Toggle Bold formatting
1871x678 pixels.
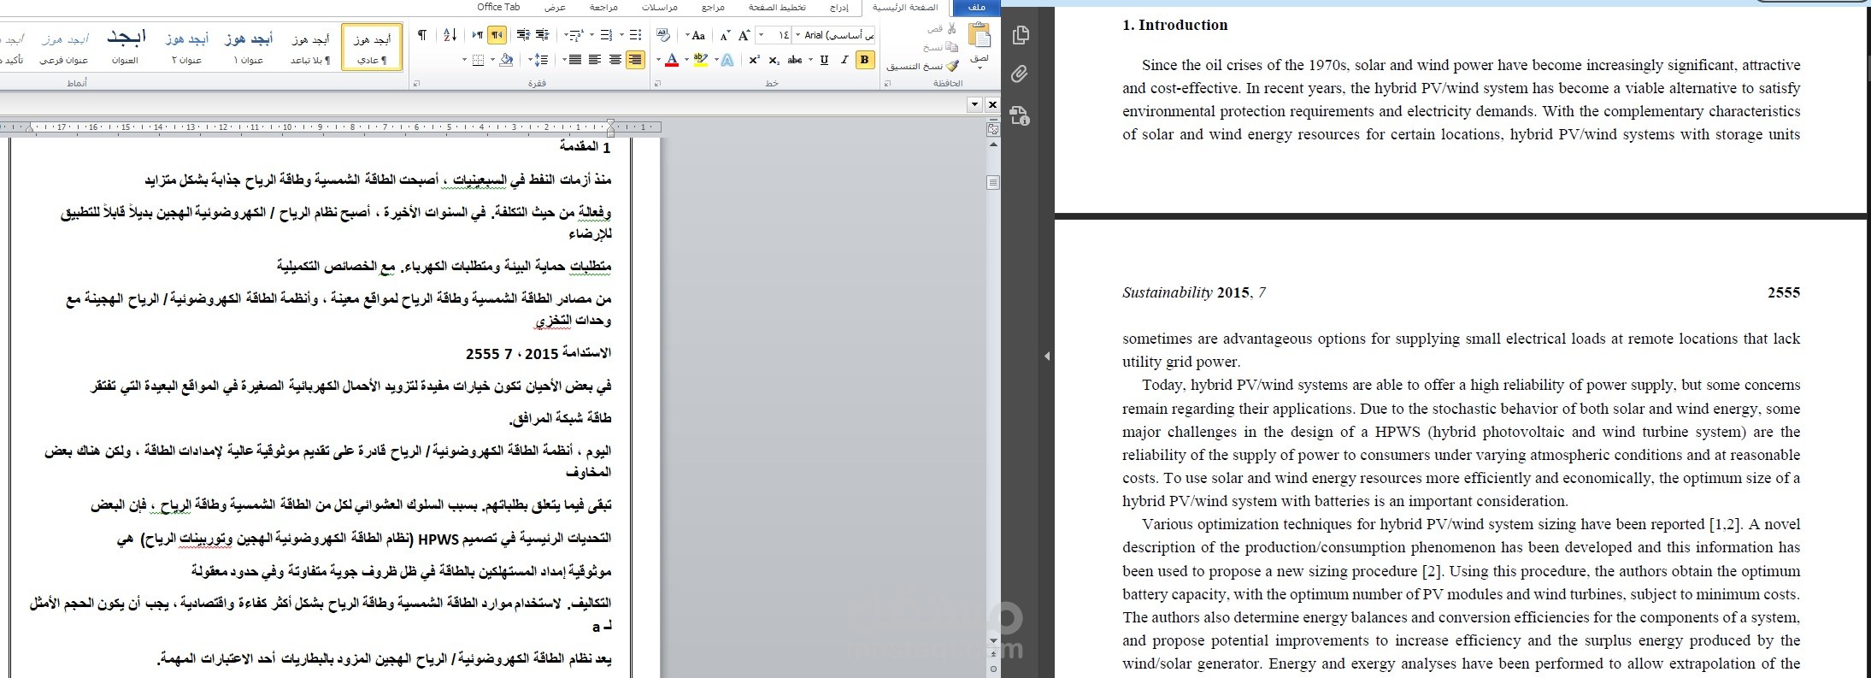click(x=865, y=60)
